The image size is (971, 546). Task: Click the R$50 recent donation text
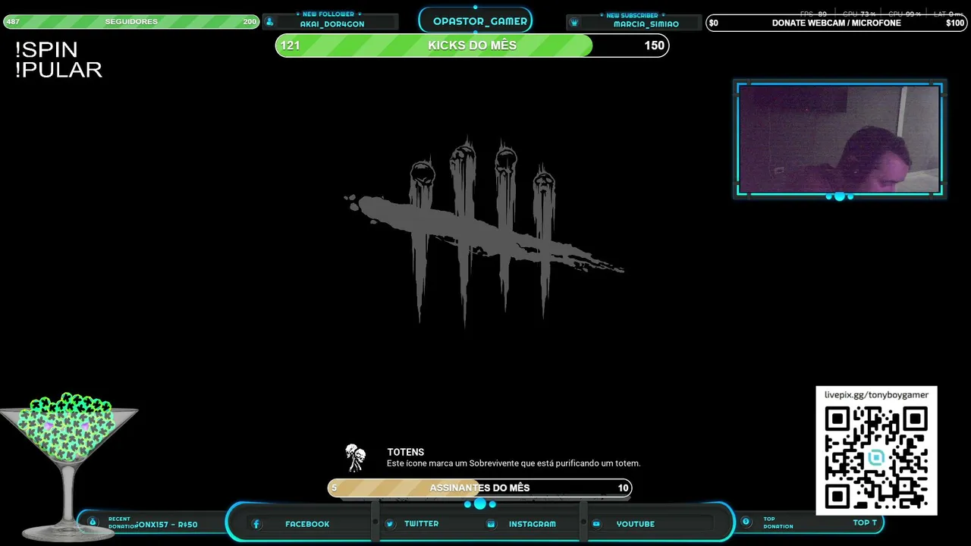coord(187,524)
